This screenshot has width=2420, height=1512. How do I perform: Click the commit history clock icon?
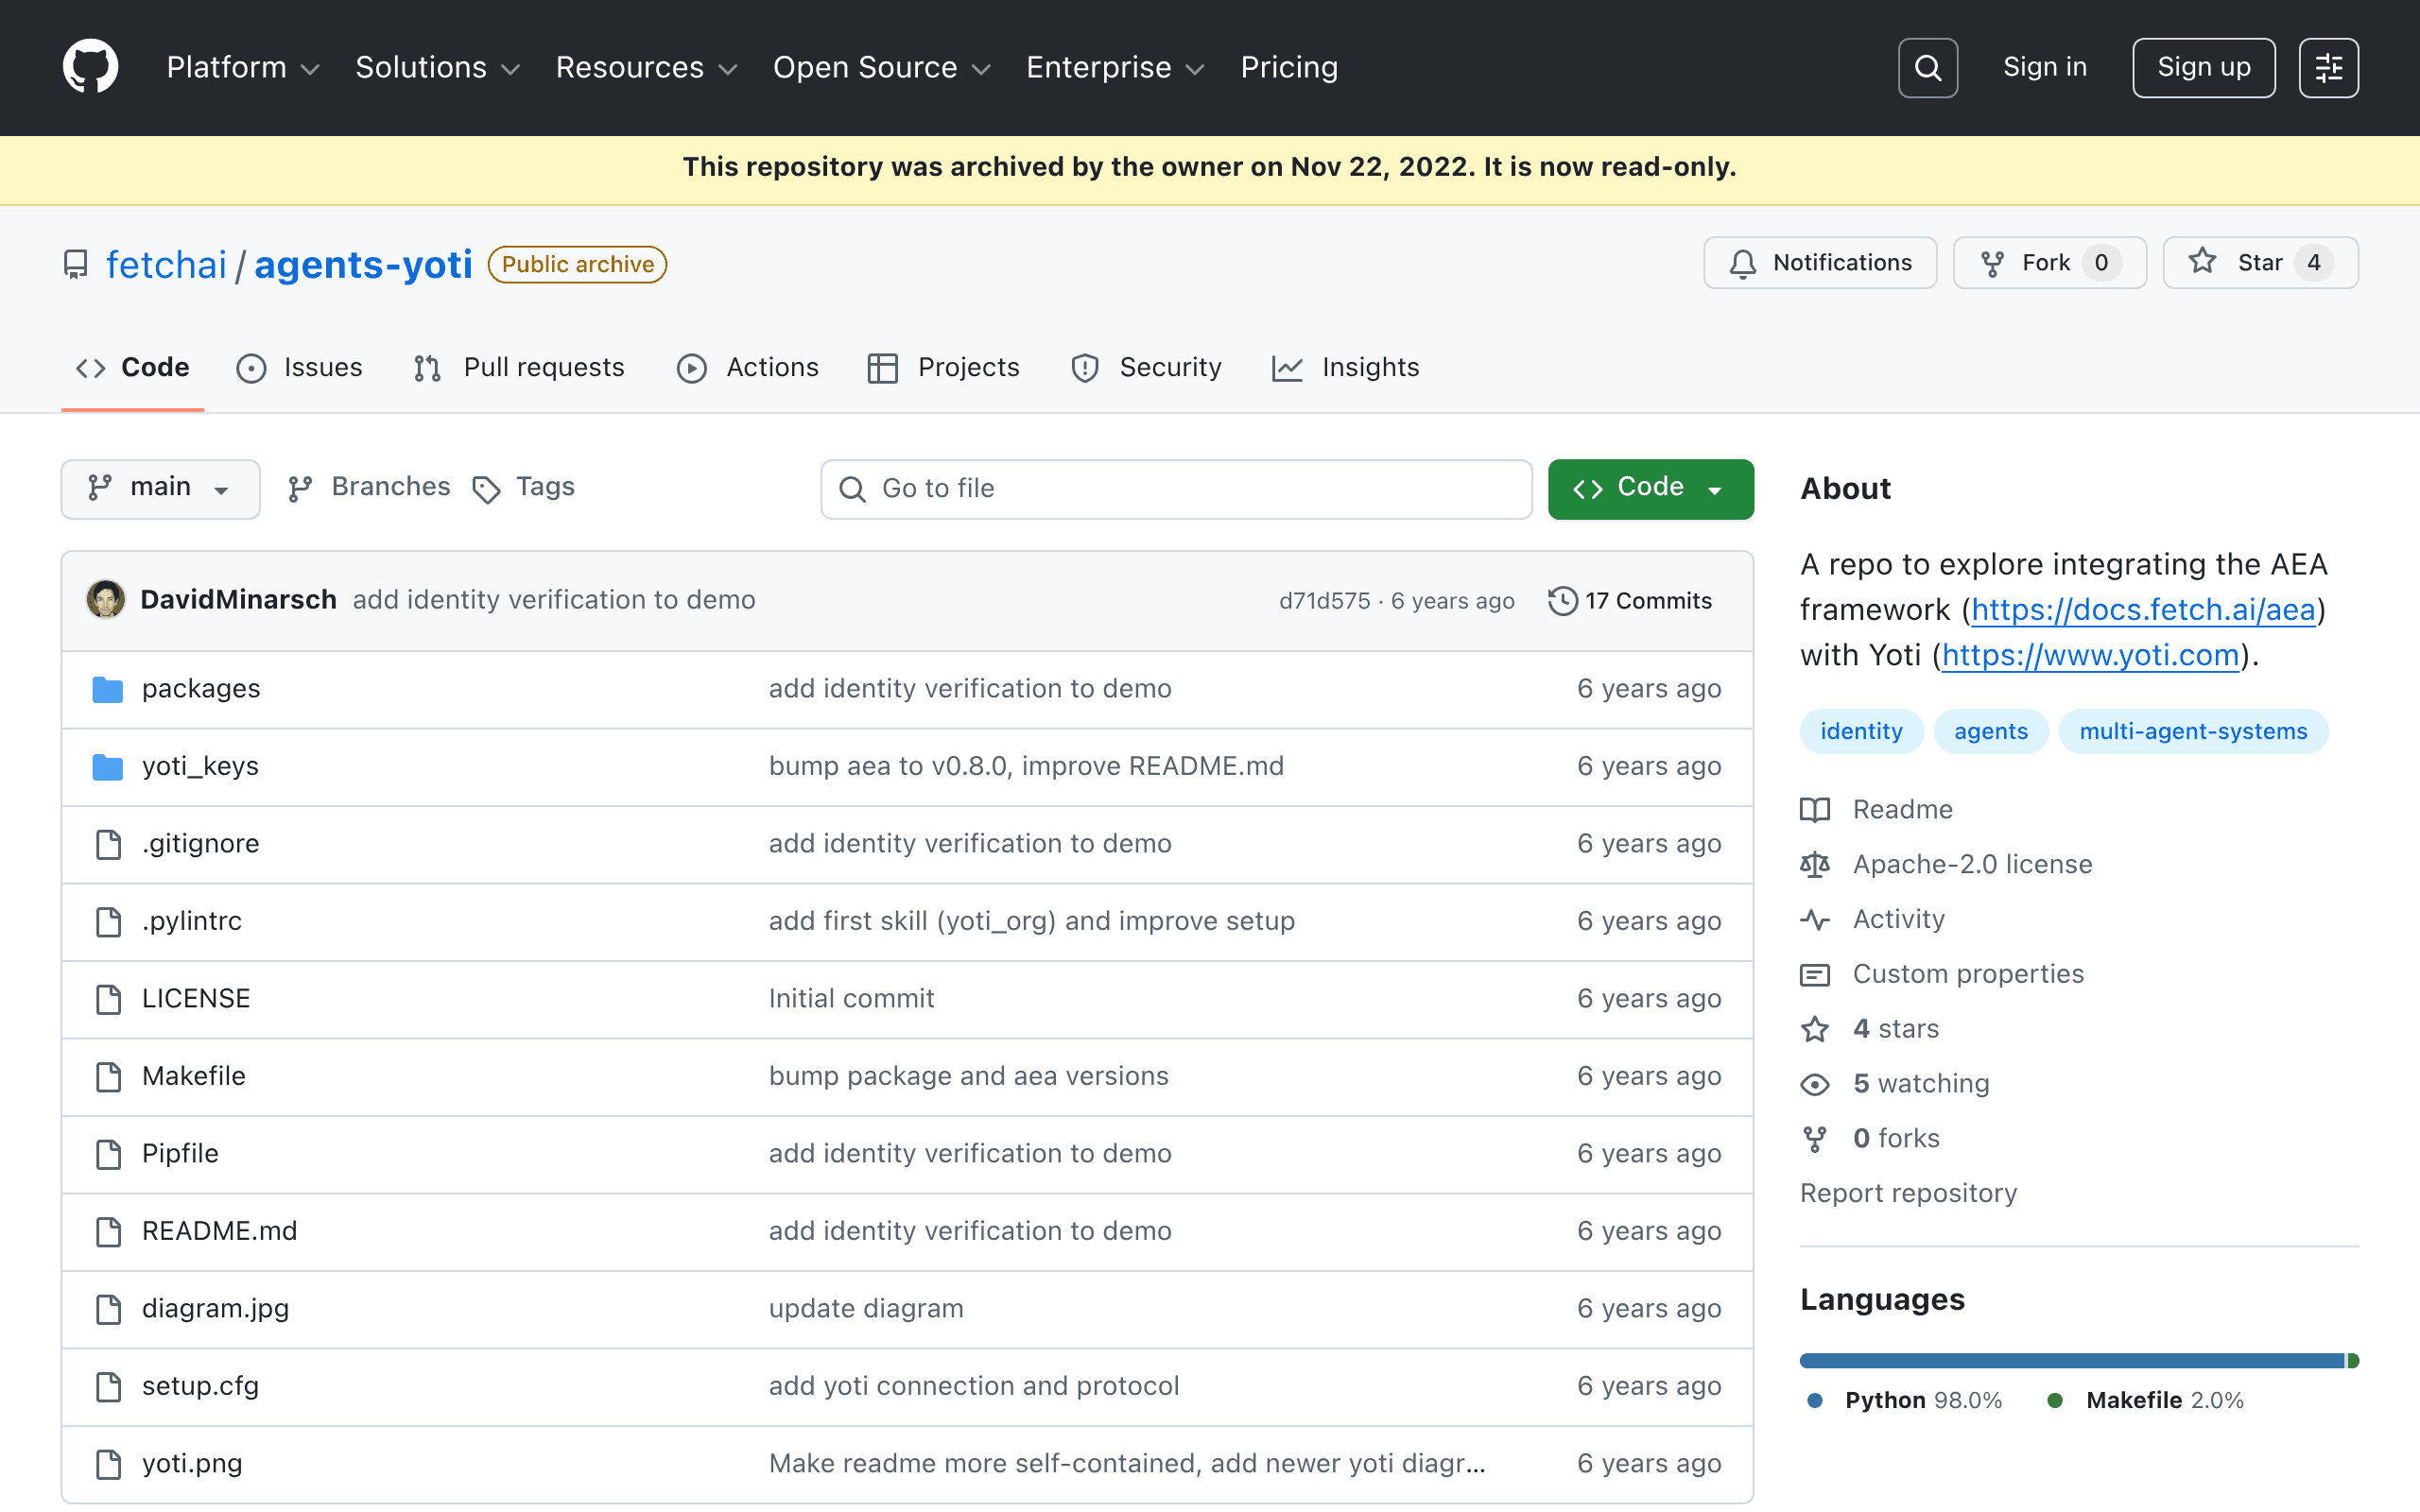tap(1562, 600)
